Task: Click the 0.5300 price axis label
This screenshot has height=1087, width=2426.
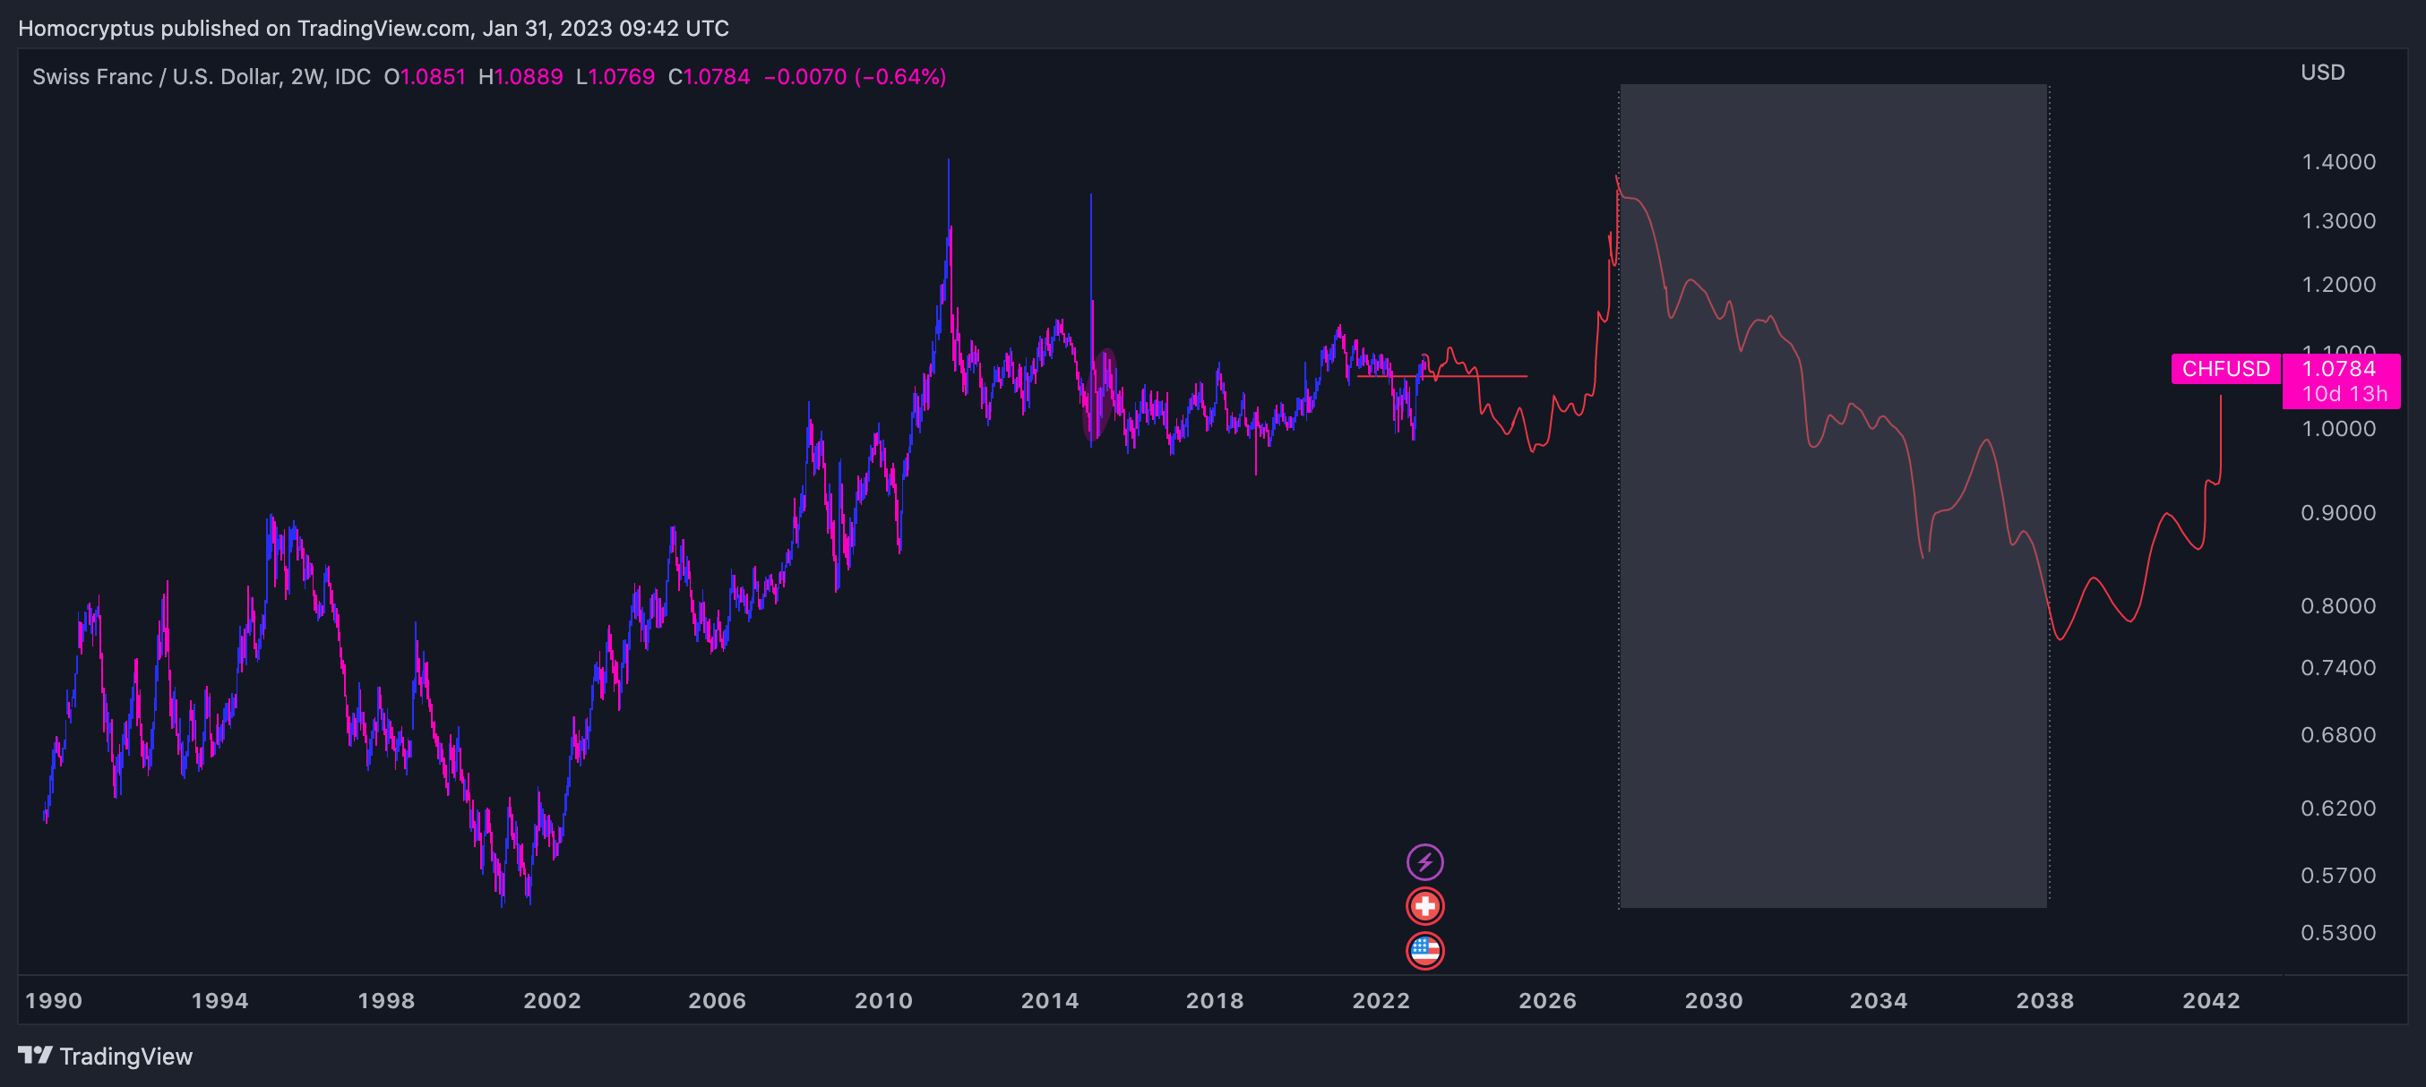Action: 2338,933
